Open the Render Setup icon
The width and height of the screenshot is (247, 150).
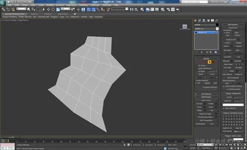168,9
